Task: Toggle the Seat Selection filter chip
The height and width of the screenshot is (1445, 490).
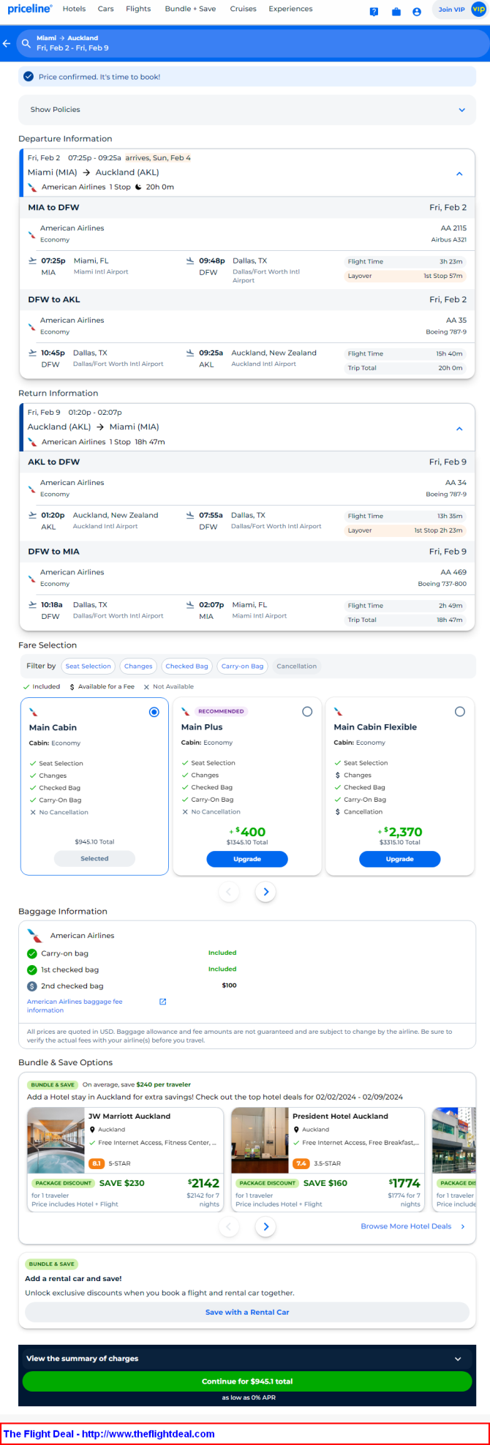Action: pyautogui.click(x=88, y=666)
